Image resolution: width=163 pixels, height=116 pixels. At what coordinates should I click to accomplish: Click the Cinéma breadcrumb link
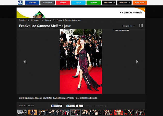coord(48,20)
